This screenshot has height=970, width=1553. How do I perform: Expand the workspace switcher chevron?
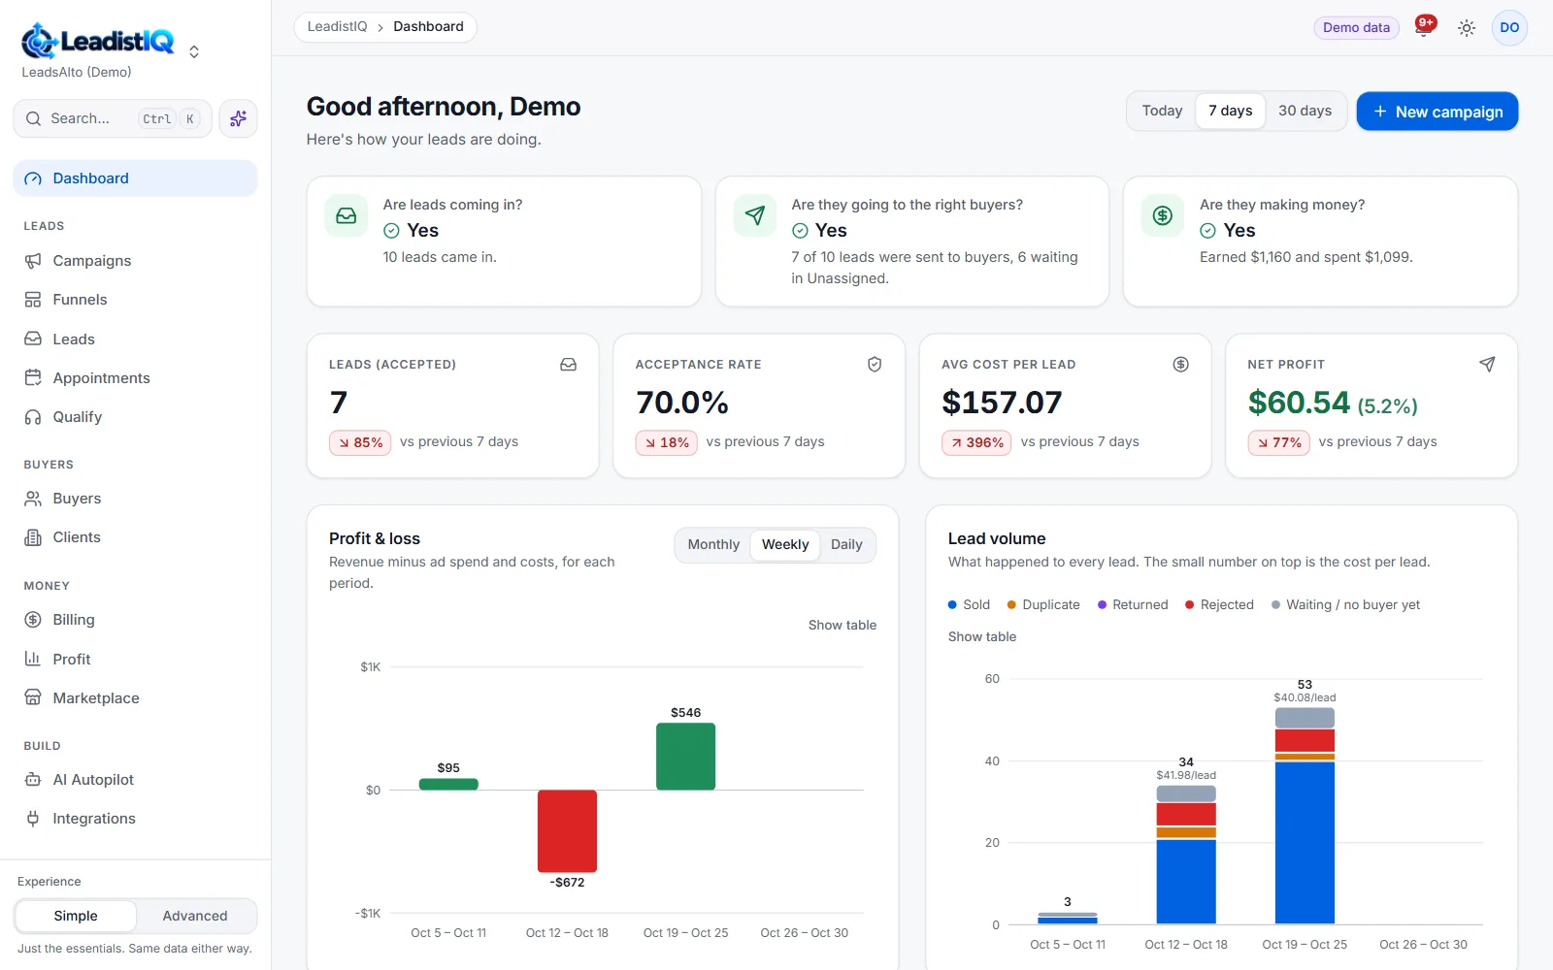coord(194,51)
